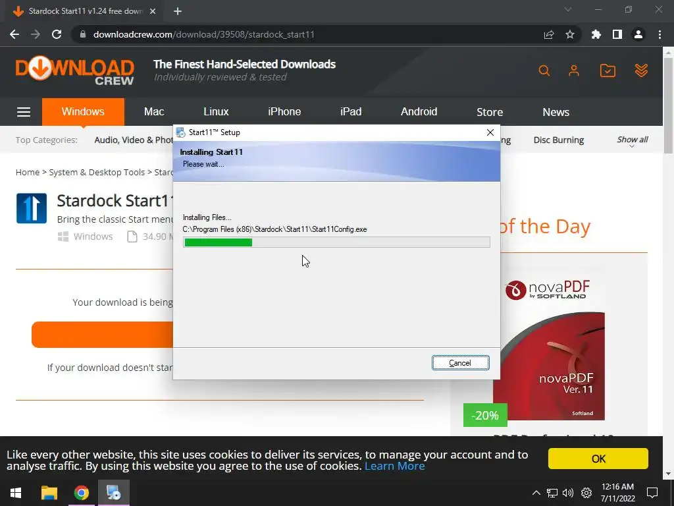Go forward in the browser
The width and height of the screenshot is (674, 506).
pos(36,34)
